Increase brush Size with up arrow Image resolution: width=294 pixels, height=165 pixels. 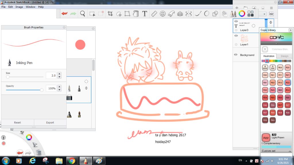point(59,74)
